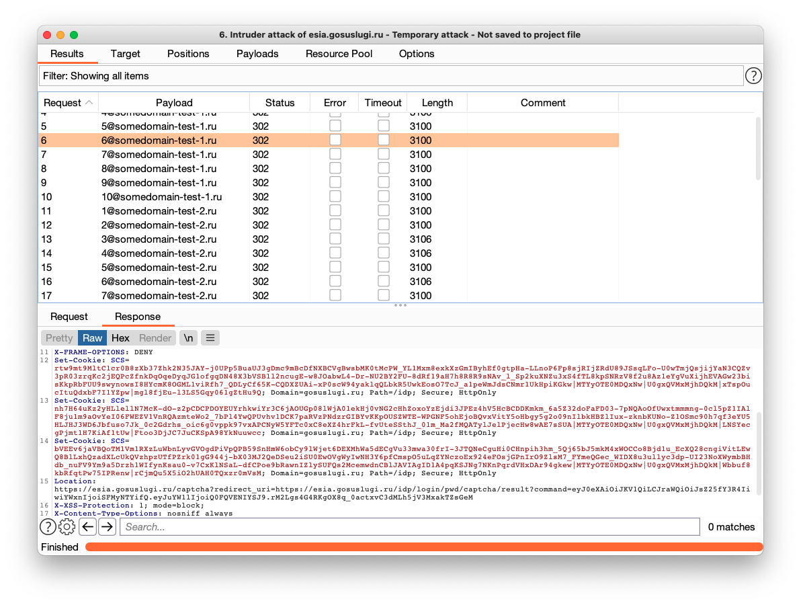Select row with payload 5@somedomain-test-1.ru
Viewport: 801px width, 605px height.
329,126
